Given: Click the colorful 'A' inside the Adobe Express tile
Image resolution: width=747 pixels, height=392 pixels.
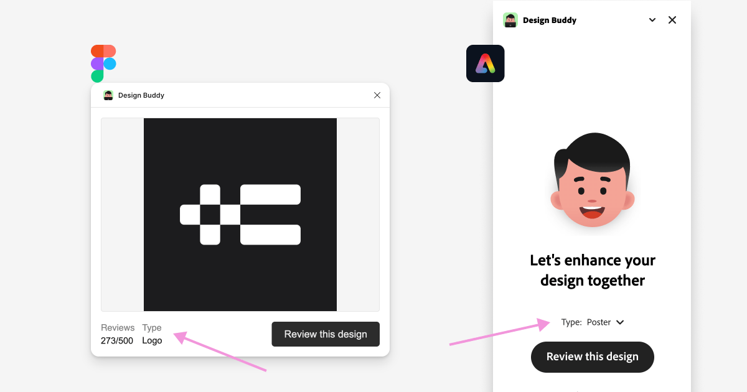Looking at the screenshot, I should pos(486,63).
